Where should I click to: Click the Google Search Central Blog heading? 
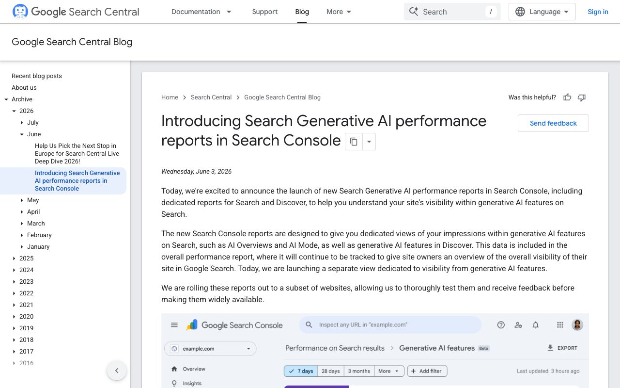(72, 42)
